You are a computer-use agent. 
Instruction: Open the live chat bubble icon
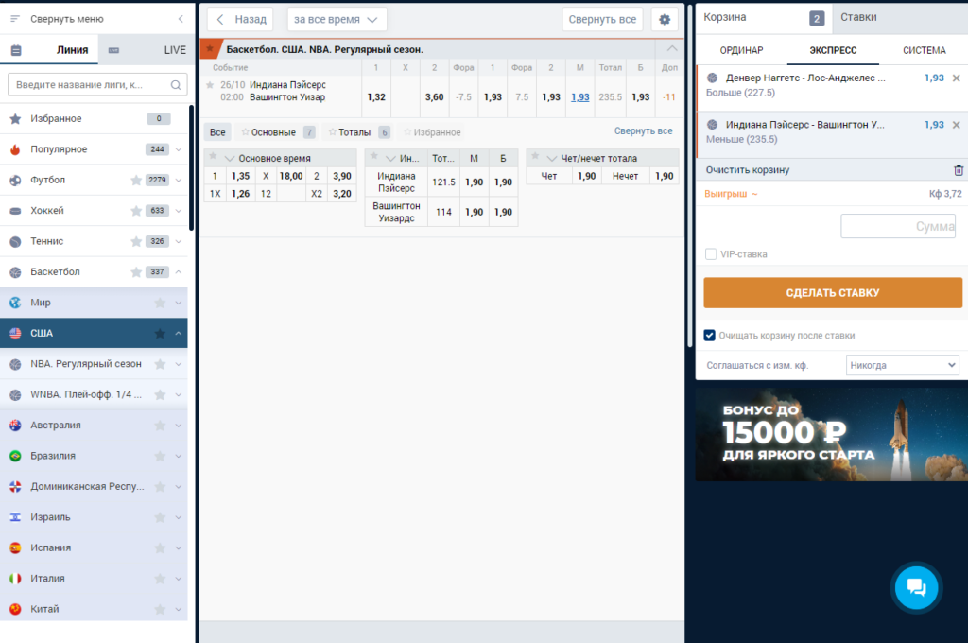tap(916, 587)
